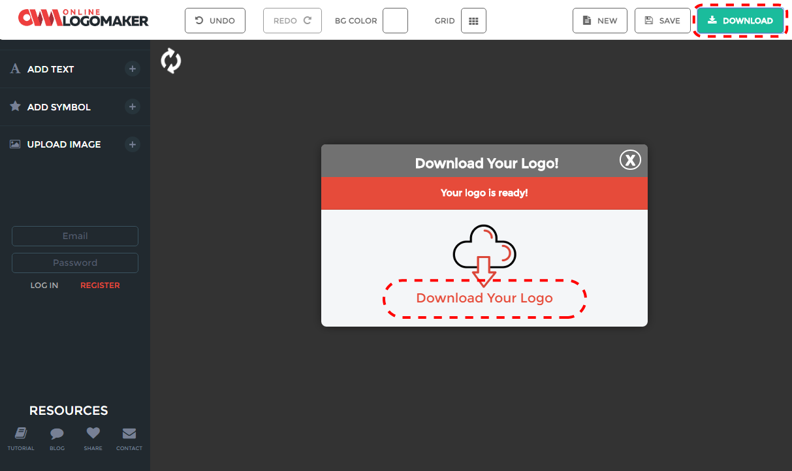Open the BG Color swatch

pyautogui.click(x=395, y=21)
